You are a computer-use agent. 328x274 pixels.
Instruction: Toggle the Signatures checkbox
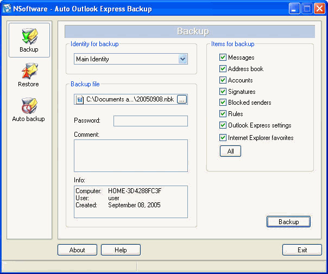[223, 91]
